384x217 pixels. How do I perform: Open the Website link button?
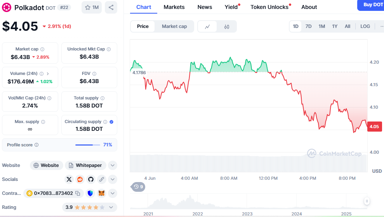coord(46,165)
